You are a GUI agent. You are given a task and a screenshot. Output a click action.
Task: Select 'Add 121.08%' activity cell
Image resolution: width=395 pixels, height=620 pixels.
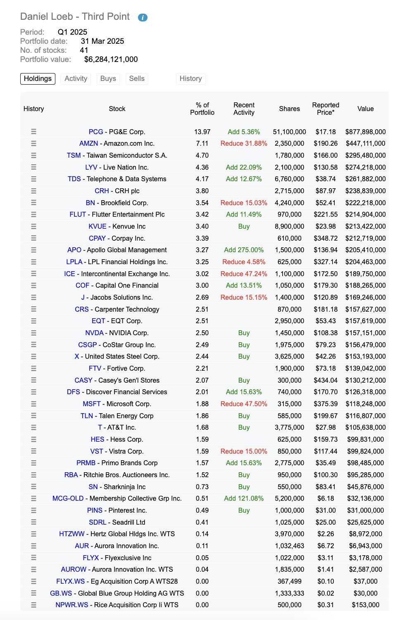(244, 499)
